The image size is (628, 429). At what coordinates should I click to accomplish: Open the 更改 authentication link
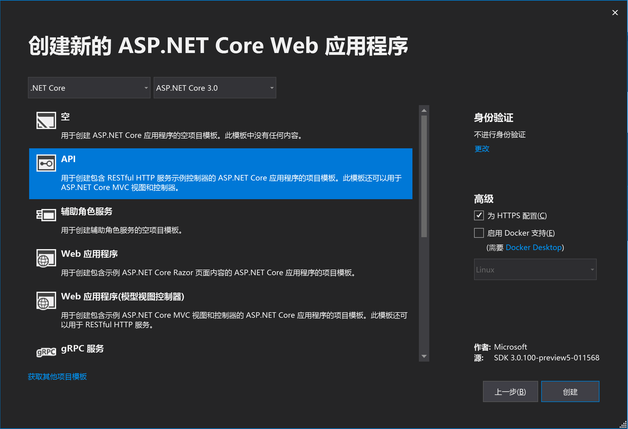coord(482,149)
